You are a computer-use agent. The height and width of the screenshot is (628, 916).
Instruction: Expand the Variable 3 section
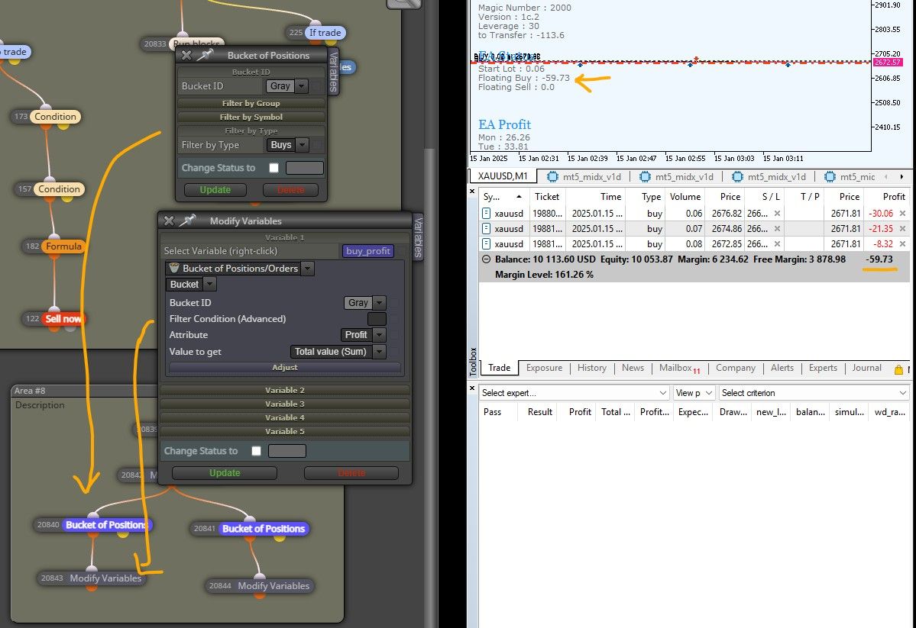[285, 404]
